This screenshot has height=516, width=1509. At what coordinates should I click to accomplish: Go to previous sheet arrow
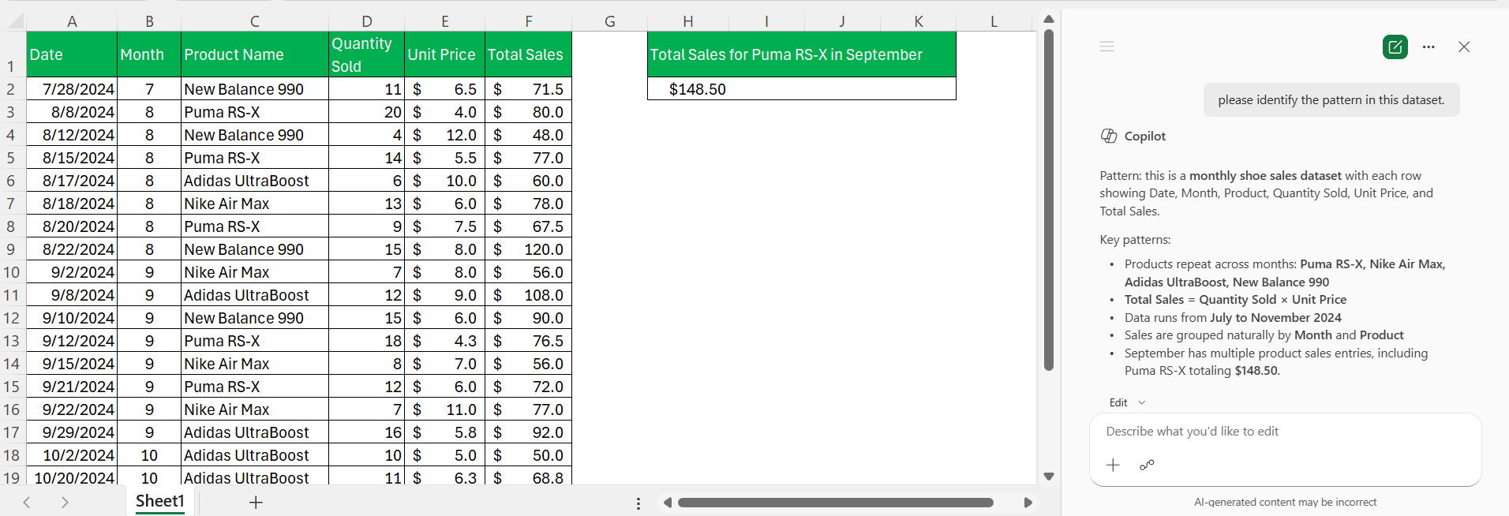click(27, 502)
